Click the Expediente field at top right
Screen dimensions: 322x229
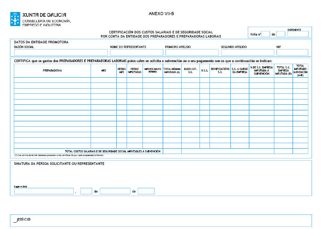tap(298, 34)
